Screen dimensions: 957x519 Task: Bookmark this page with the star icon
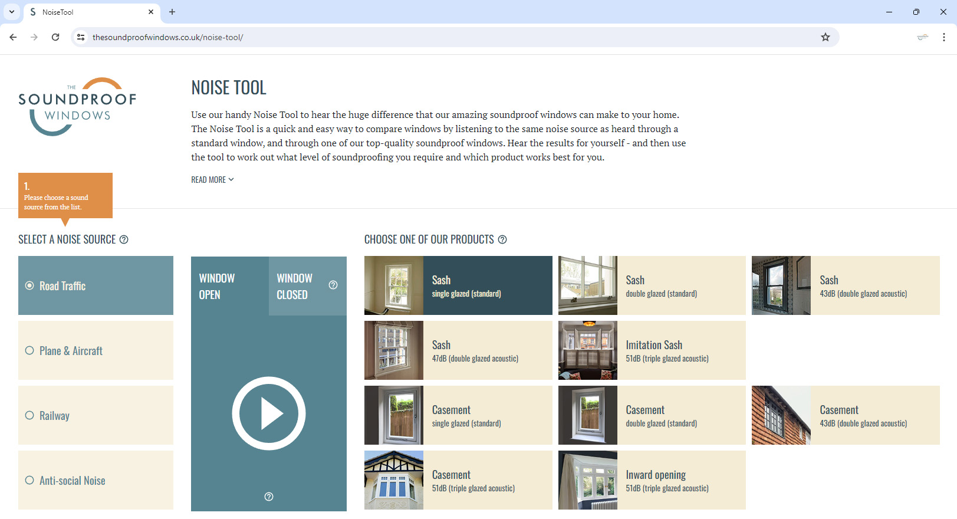click(x=825, y=37)
